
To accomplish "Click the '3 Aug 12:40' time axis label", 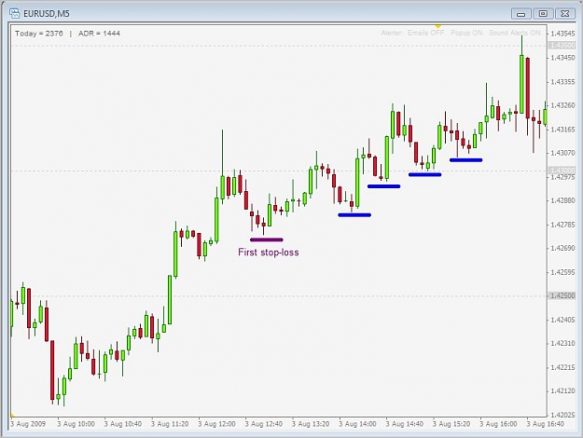I will coord(264,424).
